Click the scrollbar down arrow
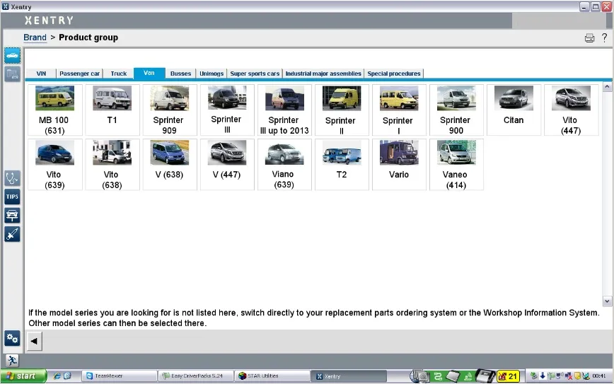 pos(607,301)
